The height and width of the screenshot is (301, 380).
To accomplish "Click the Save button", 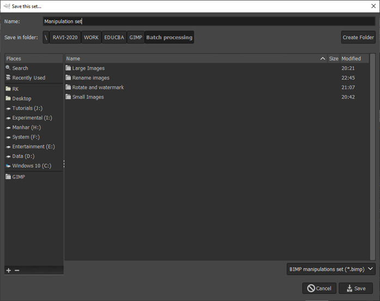I will pyautogui.click(x=356, y=288).
